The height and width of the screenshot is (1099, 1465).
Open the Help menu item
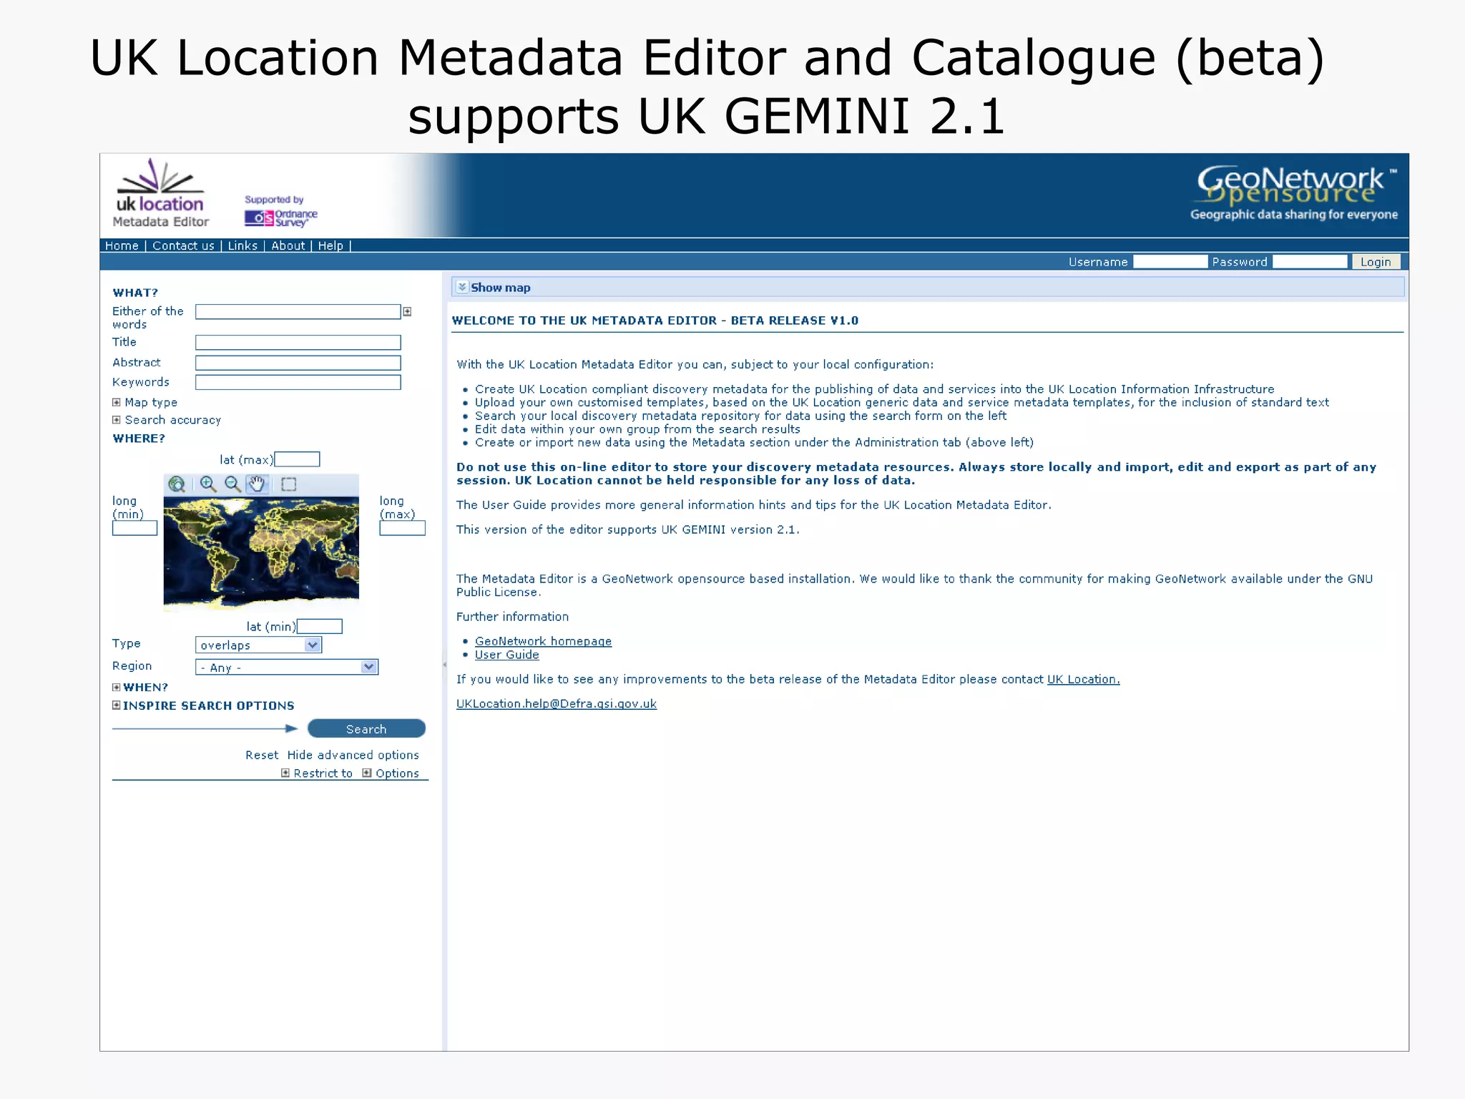(x=330, y=246)
